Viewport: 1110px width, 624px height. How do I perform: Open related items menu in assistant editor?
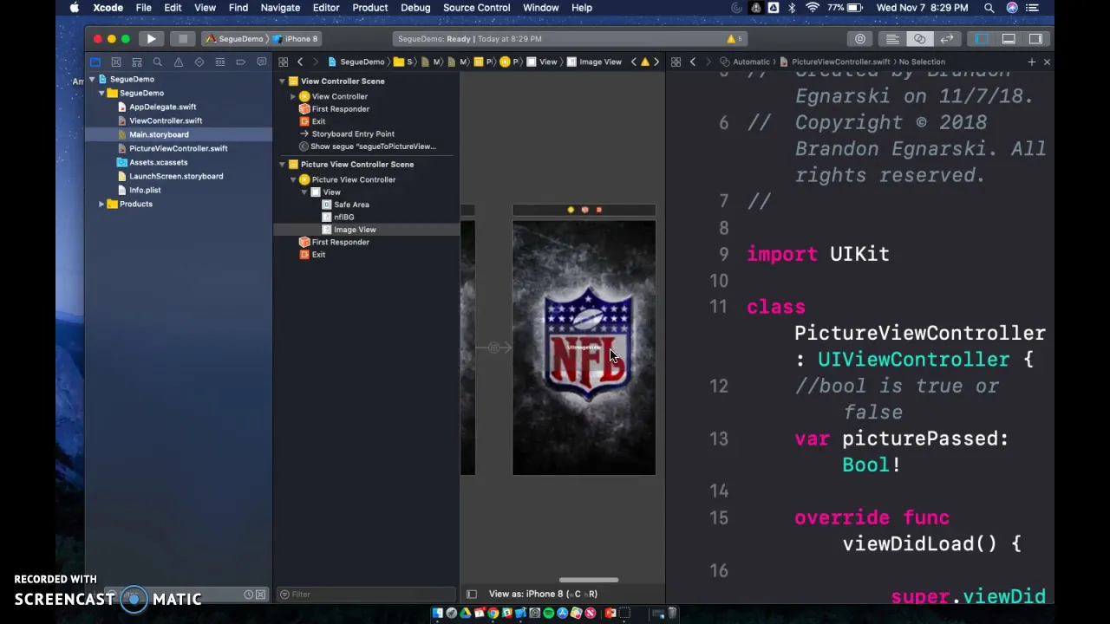click(676, 62)
